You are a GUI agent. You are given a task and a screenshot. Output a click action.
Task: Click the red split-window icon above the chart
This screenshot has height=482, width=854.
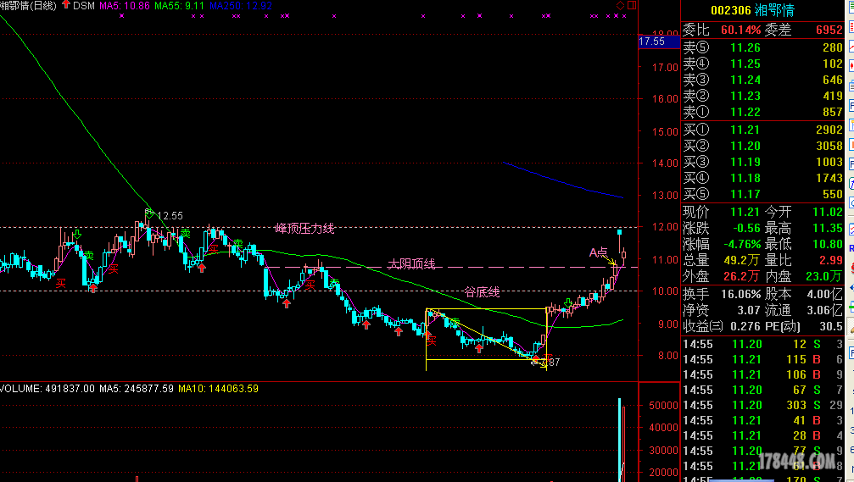(632, 5)
